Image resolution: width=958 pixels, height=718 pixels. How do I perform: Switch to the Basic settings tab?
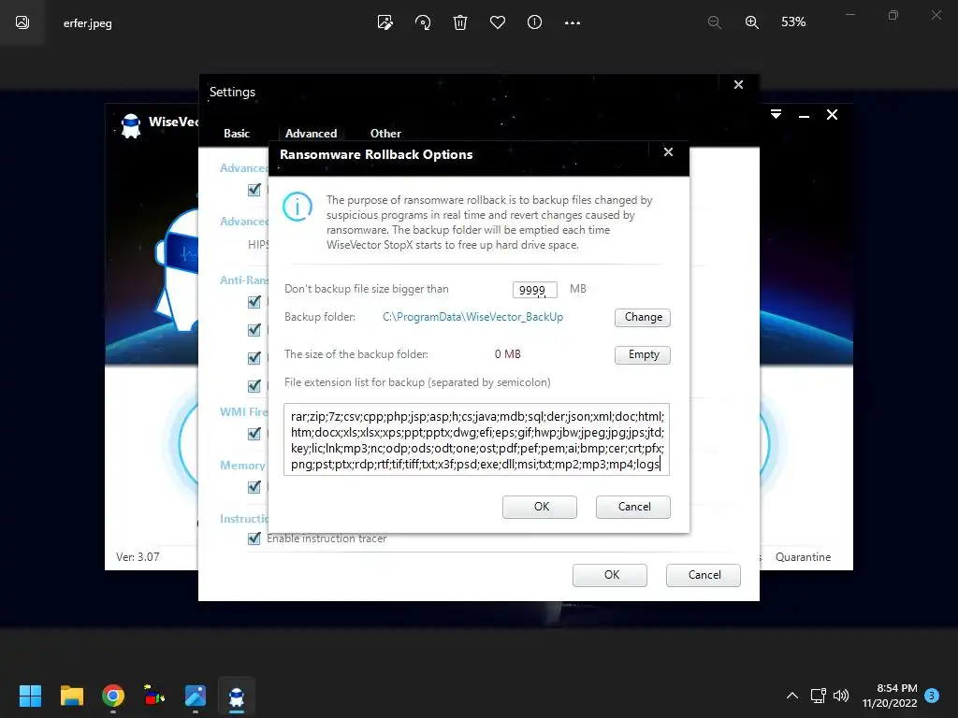pyautogui.click(x=237, y=133)
